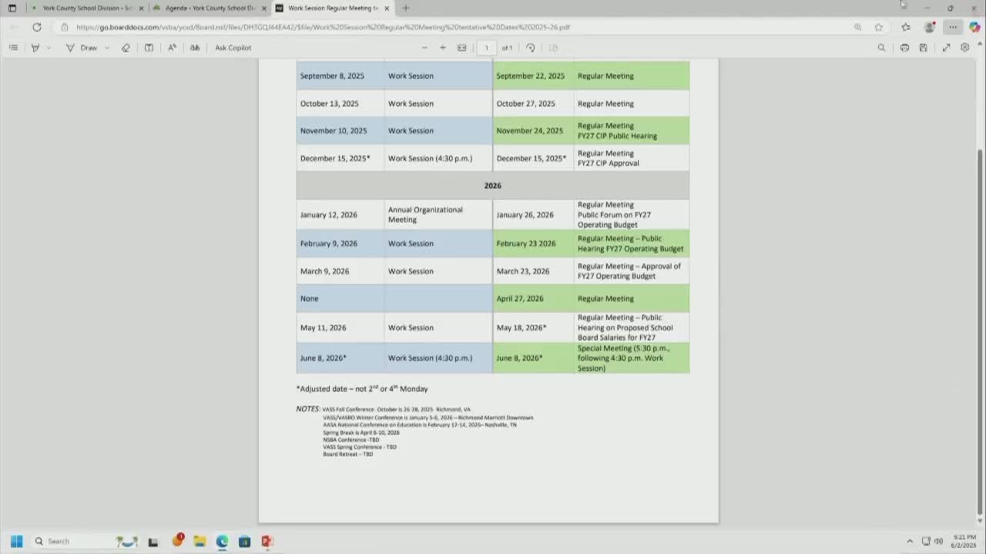The image size is (986, 554).
Task: Click the '2026' year header row
Action: click(493, 185)
